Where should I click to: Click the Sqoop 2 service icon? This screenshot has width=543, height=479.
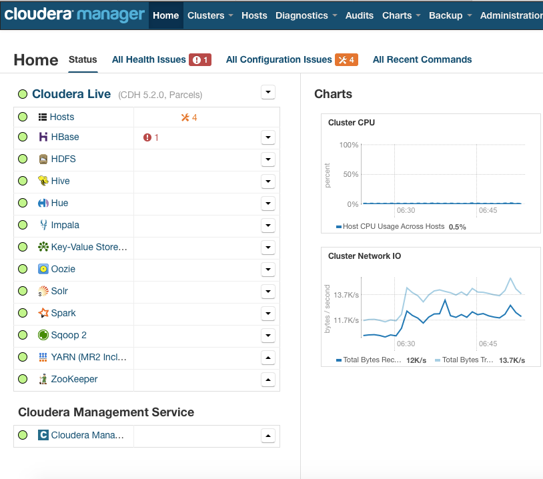[43, 335]
